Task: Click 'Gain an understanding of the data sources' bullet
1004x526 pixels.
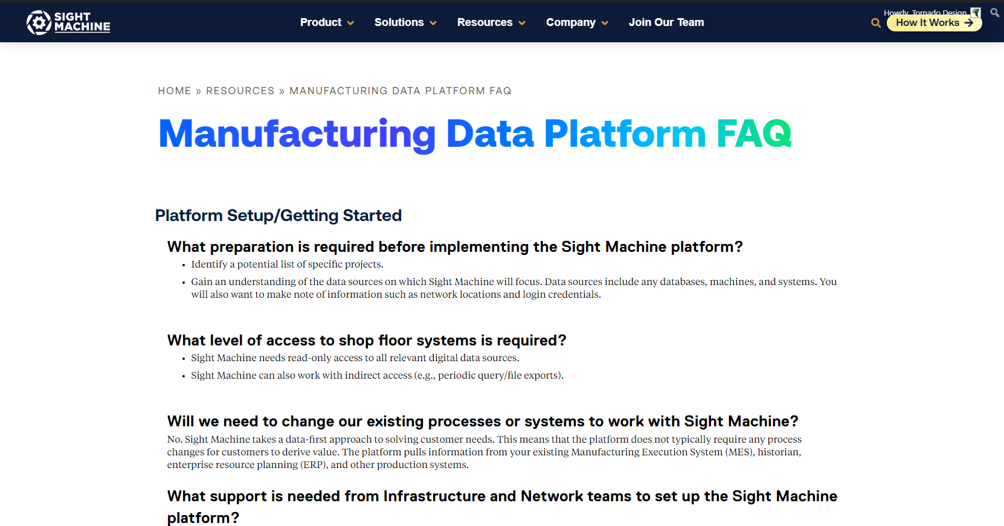Action: point(514,288)
